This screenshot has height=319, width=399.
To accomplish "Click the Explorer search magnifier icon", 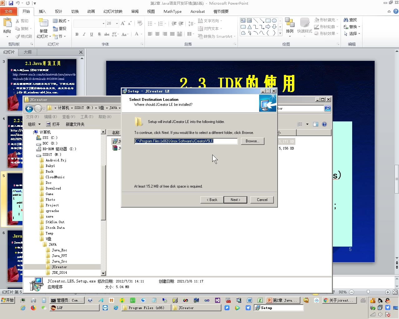I will 327,108.
